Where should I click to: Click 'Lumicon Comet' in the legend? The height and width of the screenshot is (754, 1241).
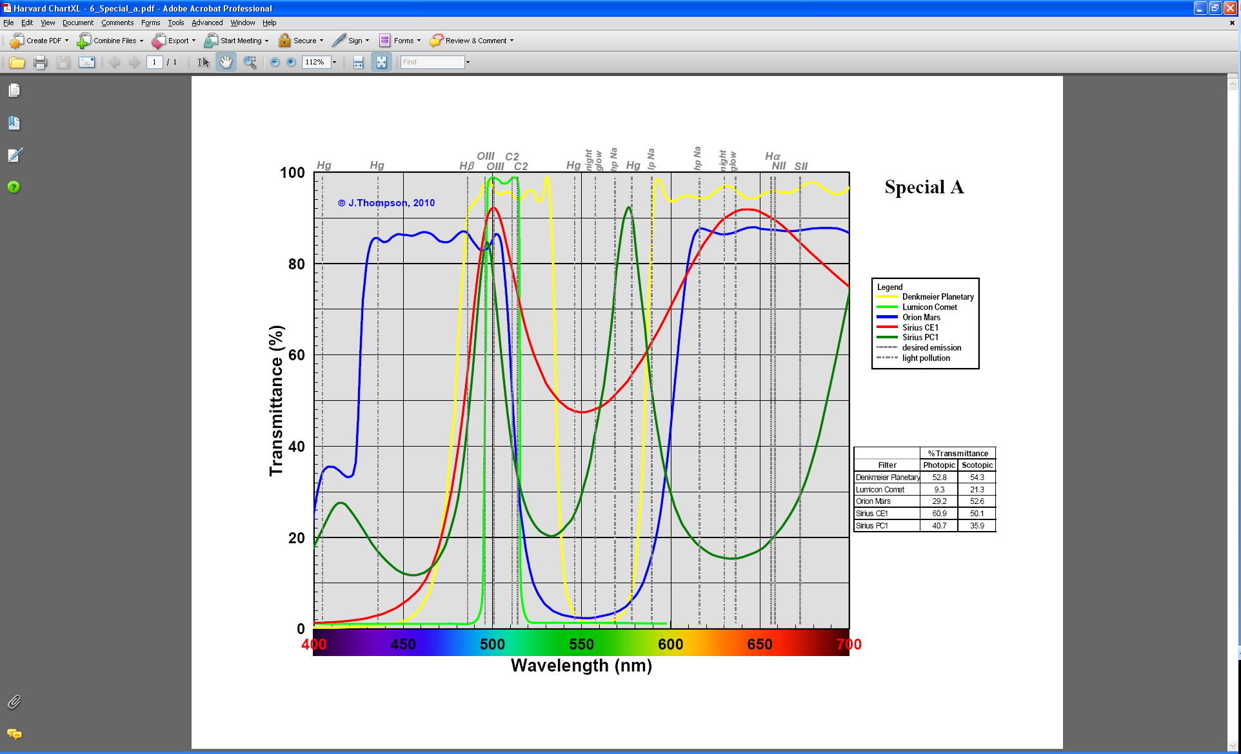929,307
